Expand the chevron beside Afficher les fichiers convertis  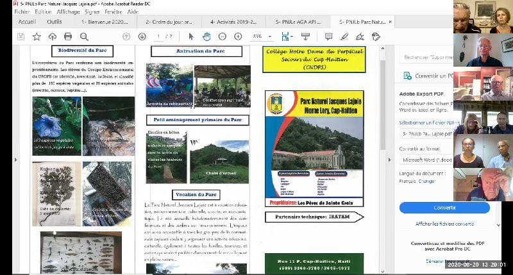click(x=498, y=225)
